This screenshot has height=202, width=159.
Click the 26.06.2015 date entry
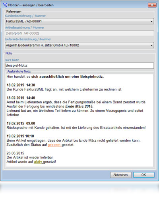(x=16, y=153)
